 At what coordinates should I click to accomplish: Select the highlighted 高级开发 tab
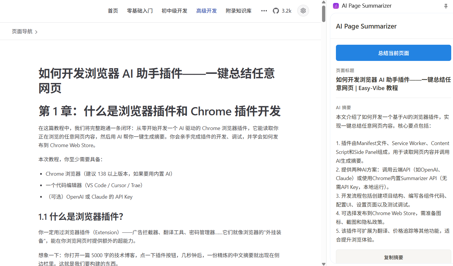(206, 11)
